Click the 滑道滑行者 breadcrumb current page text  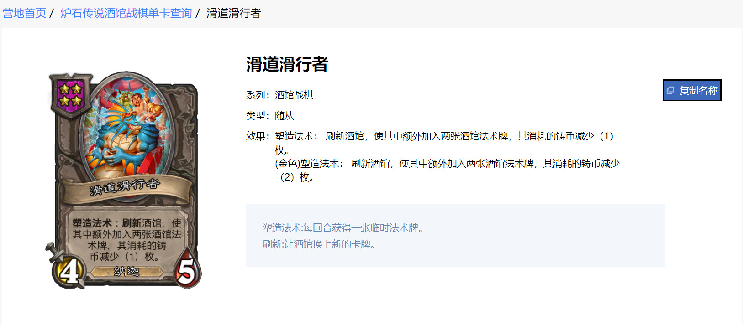pyautogui.click(x=234, y=13)
